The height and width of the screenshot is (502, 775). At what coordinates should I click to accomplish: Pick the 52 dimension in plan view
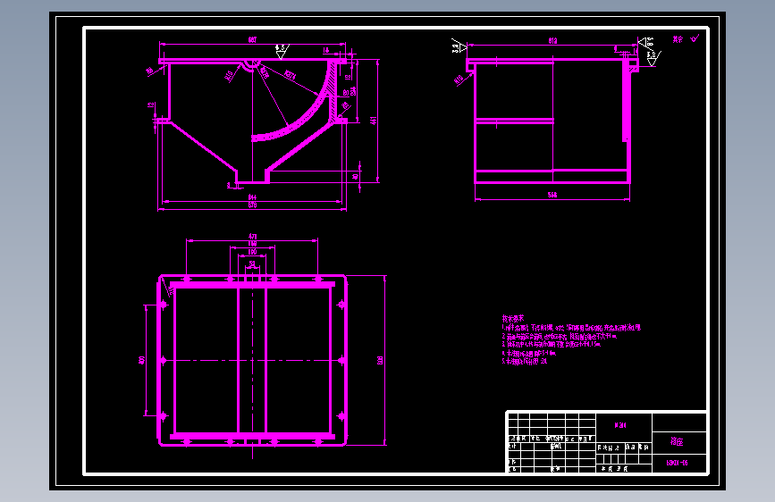pos(253,264)
